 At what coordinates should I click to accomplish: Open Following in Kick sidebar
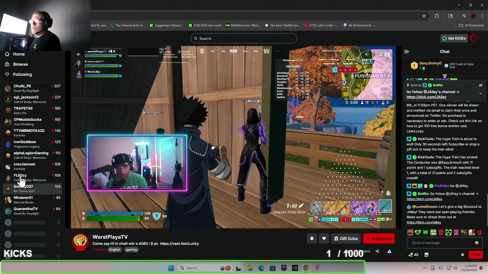click(x=22, y=75)
